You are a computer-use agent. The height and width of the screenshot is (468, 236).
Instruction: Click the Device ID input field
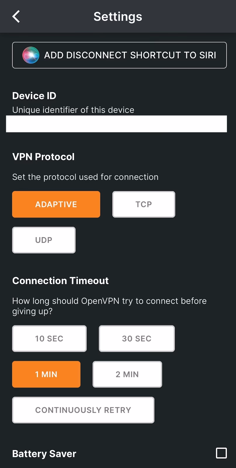tap(116, 123)
